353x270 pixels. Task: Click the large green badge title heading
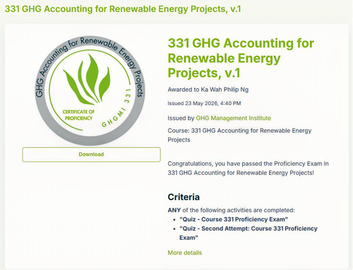tap(241, 58)
